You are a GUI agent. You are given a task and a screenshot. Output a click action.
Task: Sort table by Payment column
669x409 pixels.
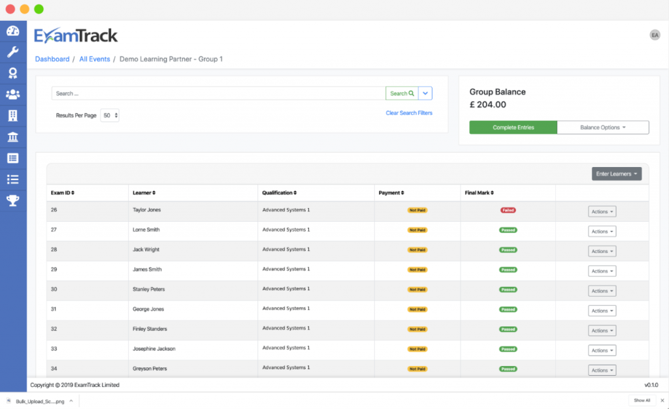coord(391,193)
